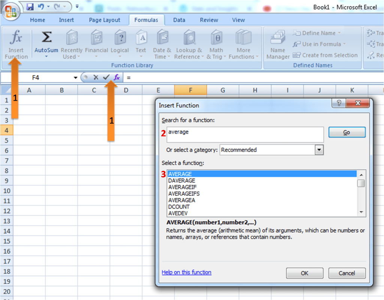This screenshot has width=384, height=300.
Task: Open the Data ribbon tab
Action: pyautogui.click(x=179, y=20)
